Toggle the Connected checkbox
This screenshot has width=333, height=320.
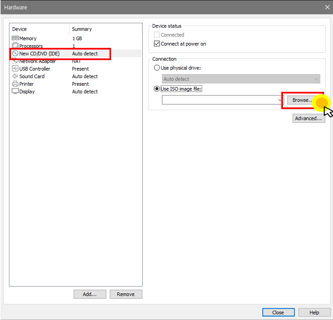[x=157, y=35]
